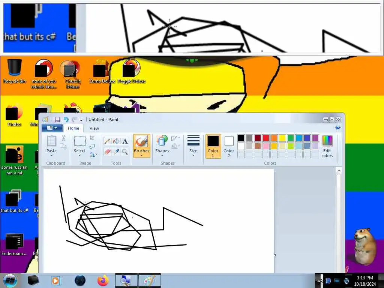Pick the purple color swatch
Viewport: 384px width, 288px height.
coord(315,138)
